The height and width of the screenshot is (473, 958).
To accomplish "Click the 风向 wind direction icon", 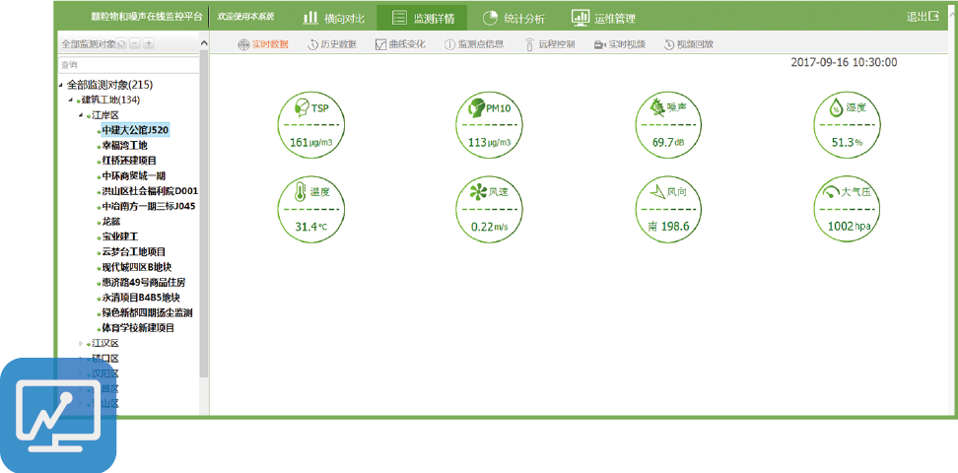I will click(653, 192).
